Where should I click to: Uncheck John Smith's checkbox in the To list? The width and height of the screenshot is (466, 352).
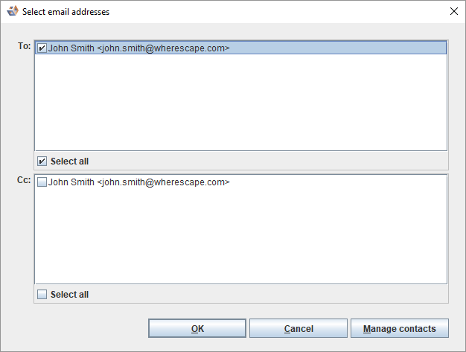pyautogui.click(x=42, y=48)
